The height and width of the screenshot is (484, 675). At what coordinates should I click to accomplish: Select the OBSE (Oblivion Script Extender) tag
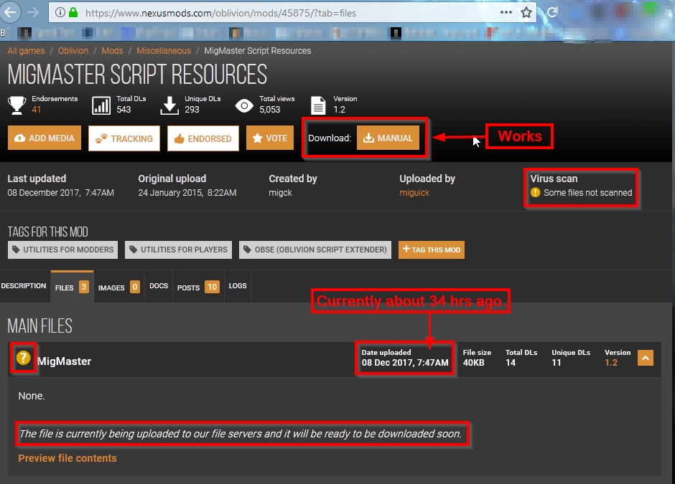click(315, 250)
